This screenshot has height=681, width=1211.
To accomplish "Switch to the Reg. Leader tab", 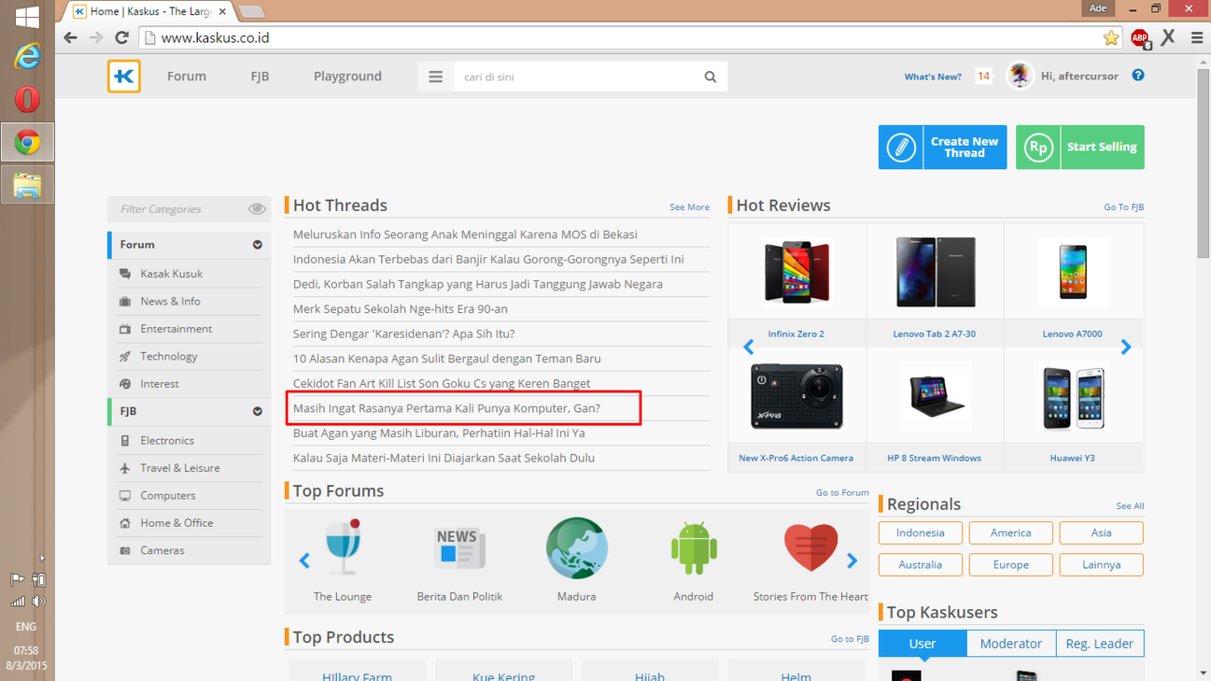I will point(1099,644).
